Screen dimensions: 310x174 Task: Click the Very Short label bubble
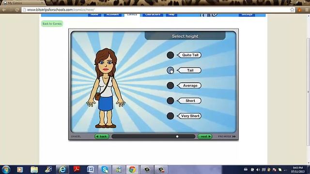tap(189, 116)
